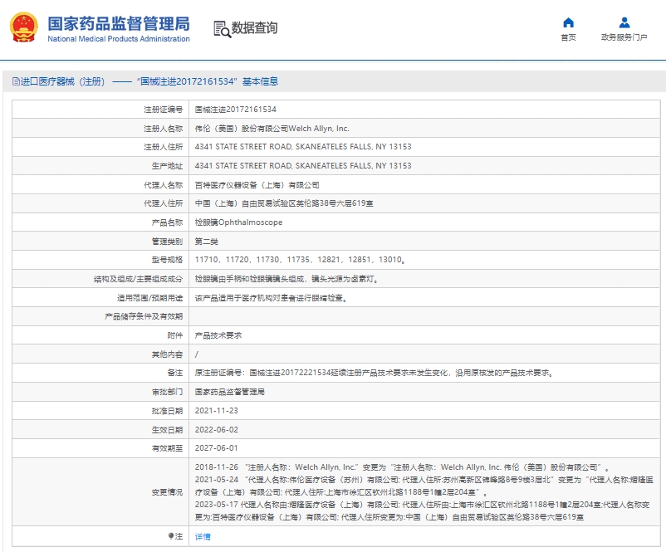This screenshot has width=666, height=552.
Task: Click the 备注 original registration number text
Action: coord(374,373)
